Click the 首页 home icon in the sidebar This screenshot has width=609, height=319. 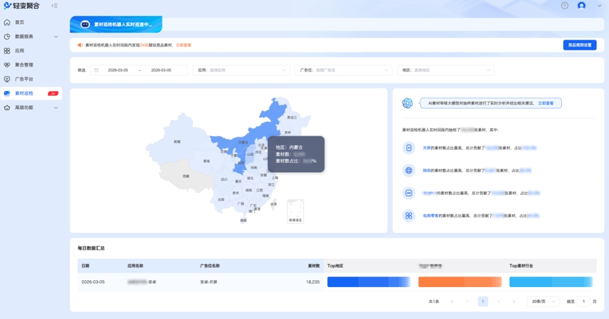pyautogui.click(x=7, y=22)
